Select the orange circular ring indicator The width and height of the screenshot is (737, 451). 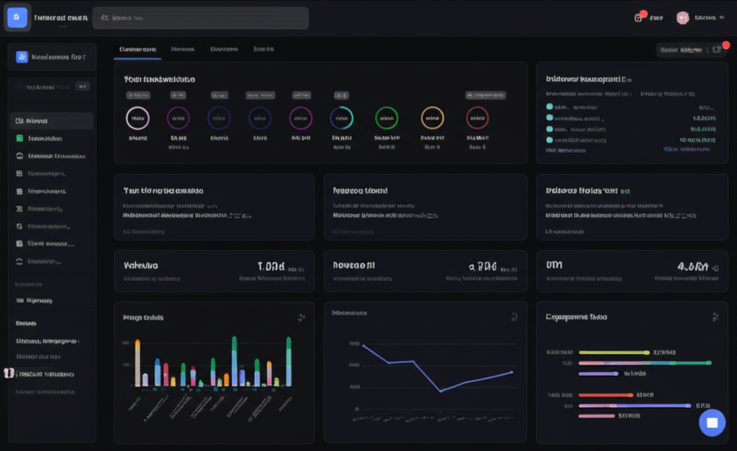coord(433,118)
